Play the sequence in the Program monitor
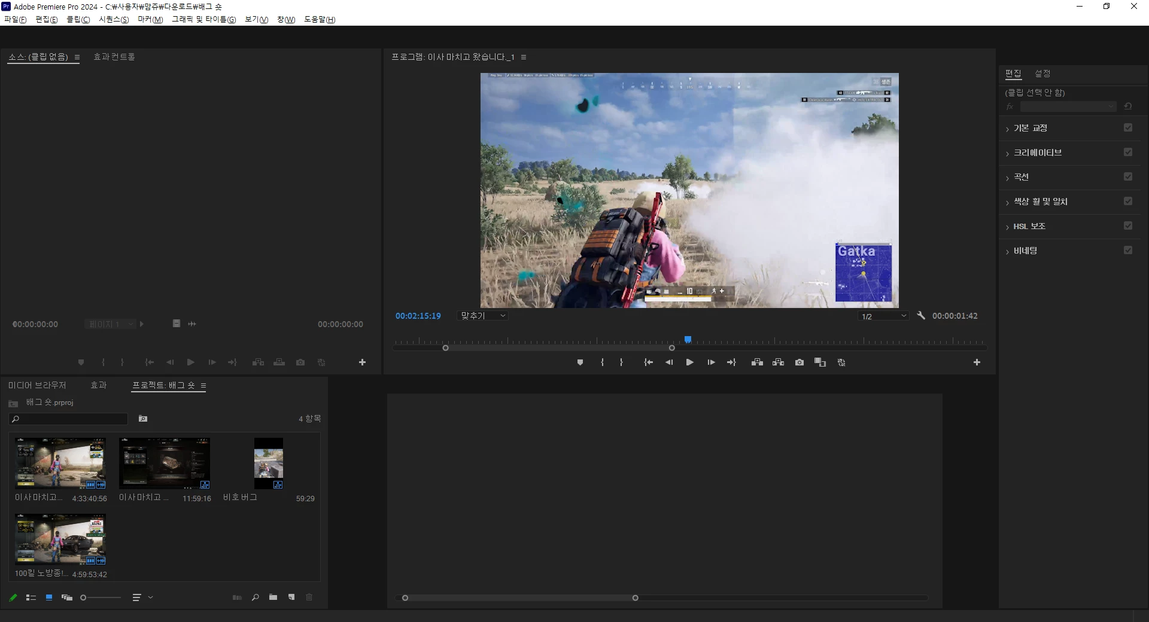The image size is (1149, 622). pos(689,362)
